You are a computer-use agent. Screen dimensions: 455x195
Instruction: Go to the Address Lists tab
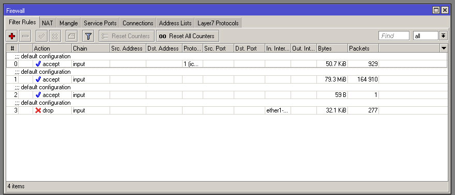[x=175, y=23]
